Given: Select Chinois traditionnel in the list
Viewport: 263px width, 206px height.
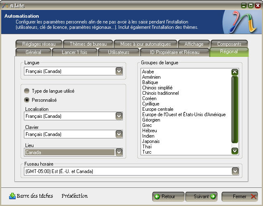Looking at the screenshot, I should point(160,93).
